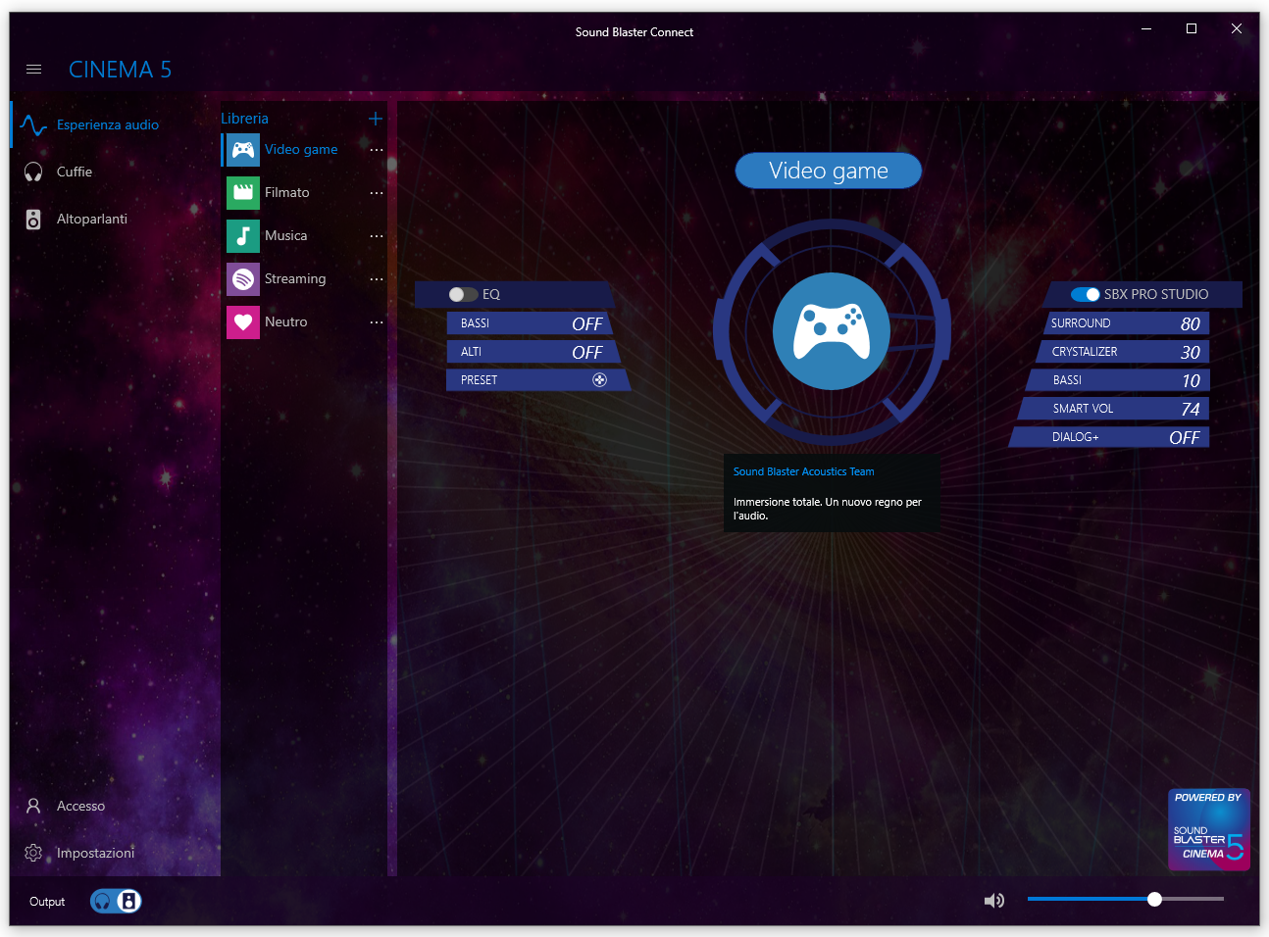The width and height of the screenshot is (1269, 937).
Task: Mute audio via the volume speaker icon
Action: point(994,900)
